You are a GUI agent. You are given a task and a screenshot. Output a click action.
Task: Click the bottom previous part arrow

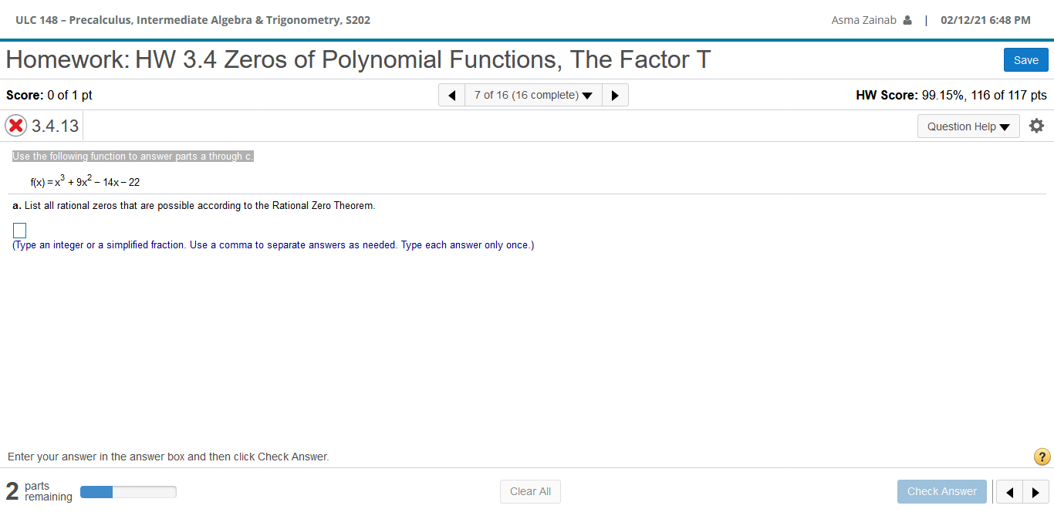point(1009,491)
